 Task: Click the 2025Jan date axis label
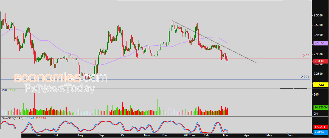(x=189, y=136)
